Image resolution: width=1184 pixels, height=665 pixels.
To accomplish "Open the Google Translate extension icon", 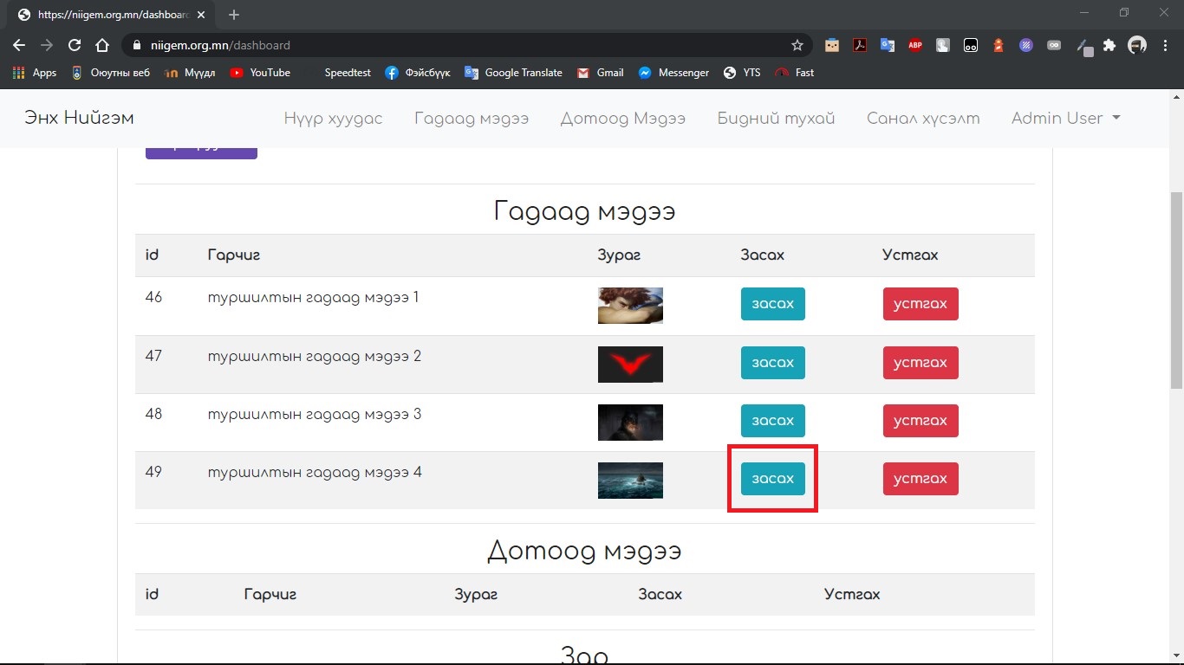I will pos(888,45).
